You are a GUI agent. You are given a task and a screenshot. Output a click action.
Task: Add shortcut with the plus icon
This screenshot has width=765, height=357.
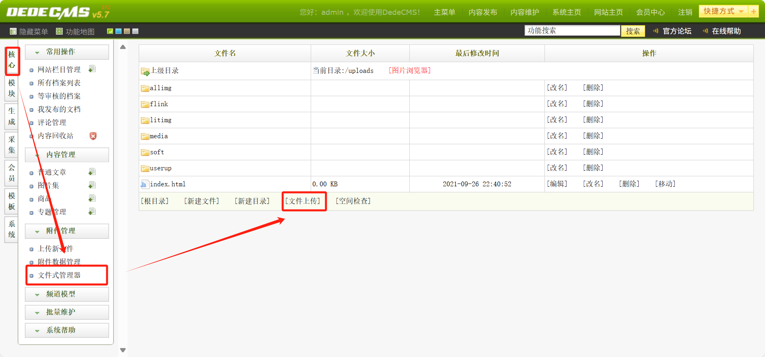(x=753, y=12)
